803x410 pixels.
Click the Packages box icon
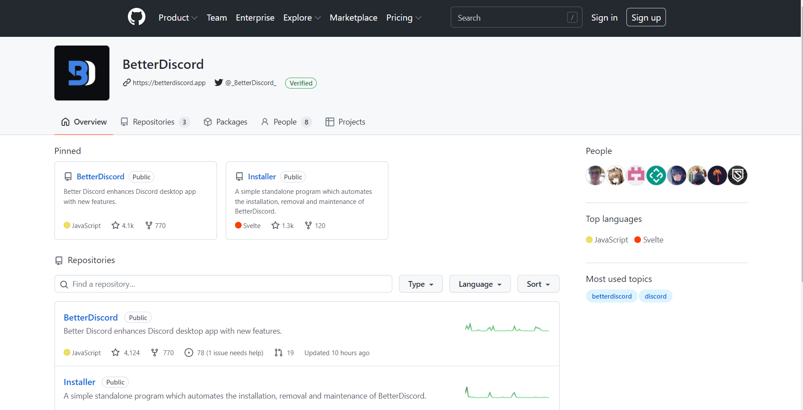point(208,121)
